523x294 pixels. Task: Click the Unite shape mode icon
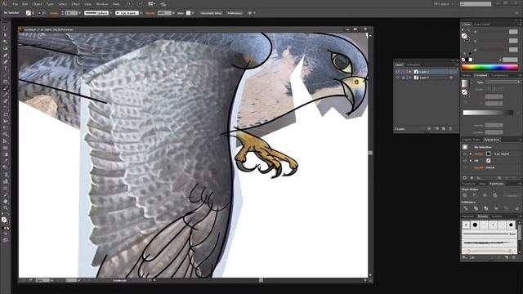(x=465, y=195)
